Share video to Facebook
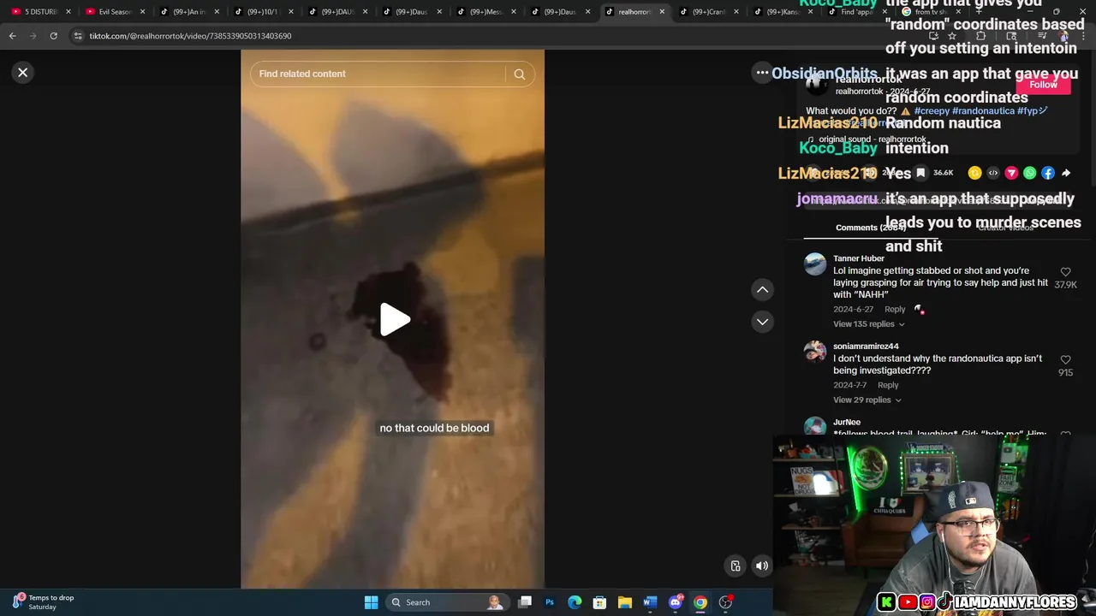Image resolution: width=1096 pixels, height=616 pixels. 1048,173
